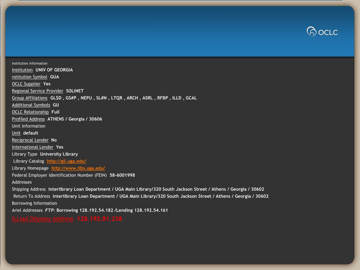The width and height of the screenshot is (360, 270).
Task: Click the Unit Information heading
Action: pos(28,126)
